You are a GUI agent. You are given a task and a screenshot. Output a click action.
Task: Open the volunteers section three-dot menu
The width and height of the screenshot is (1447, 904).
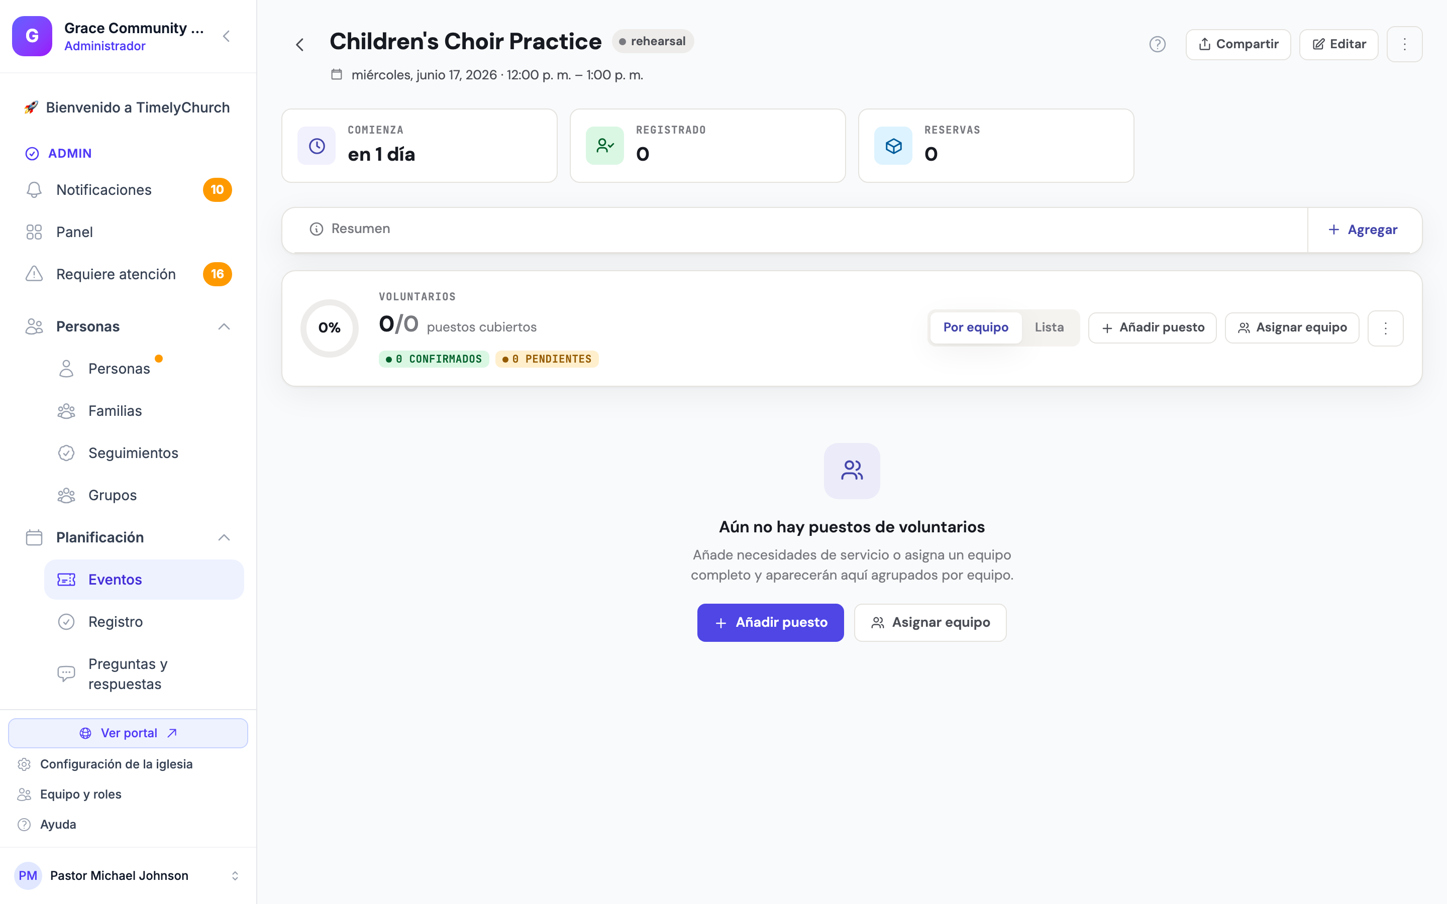coord(1385,328)
